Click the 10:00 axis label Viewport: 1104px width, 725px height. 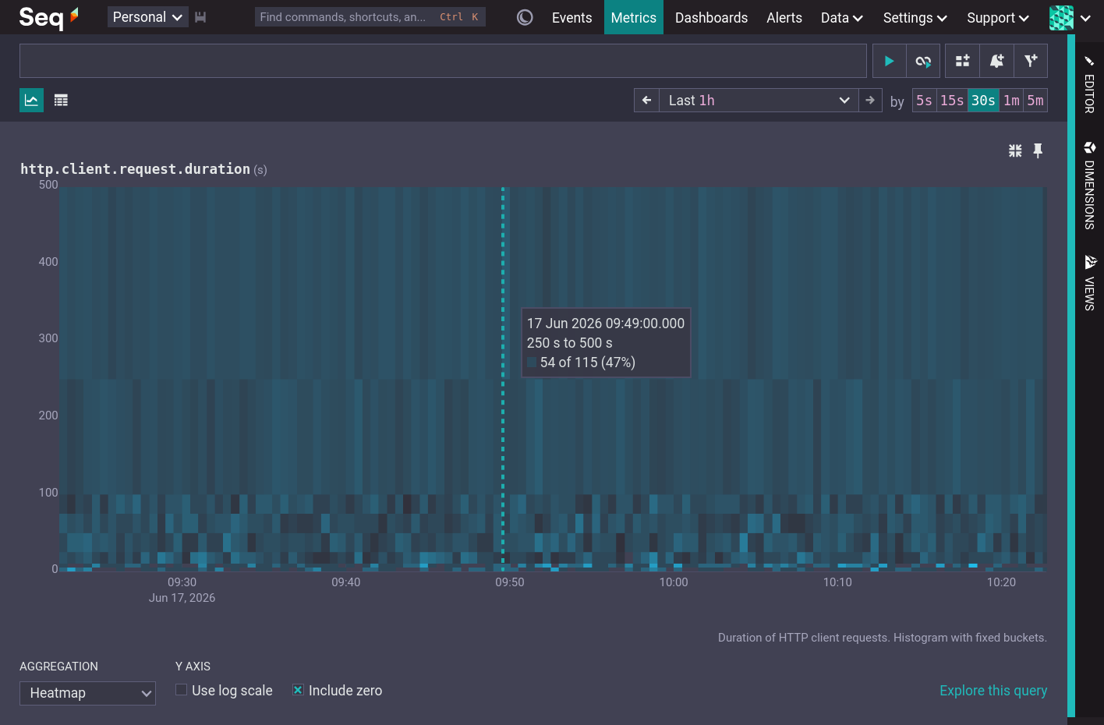tap(674, 582)
